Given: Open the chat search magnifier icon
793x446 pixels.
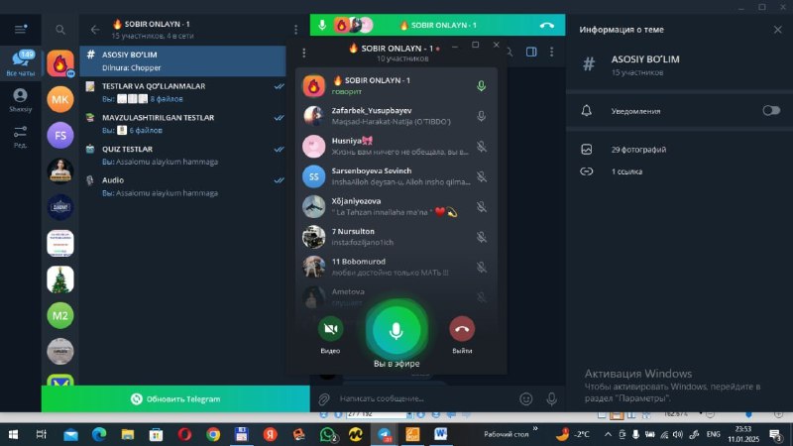Looking at the screenshot, I should (60, 30).
